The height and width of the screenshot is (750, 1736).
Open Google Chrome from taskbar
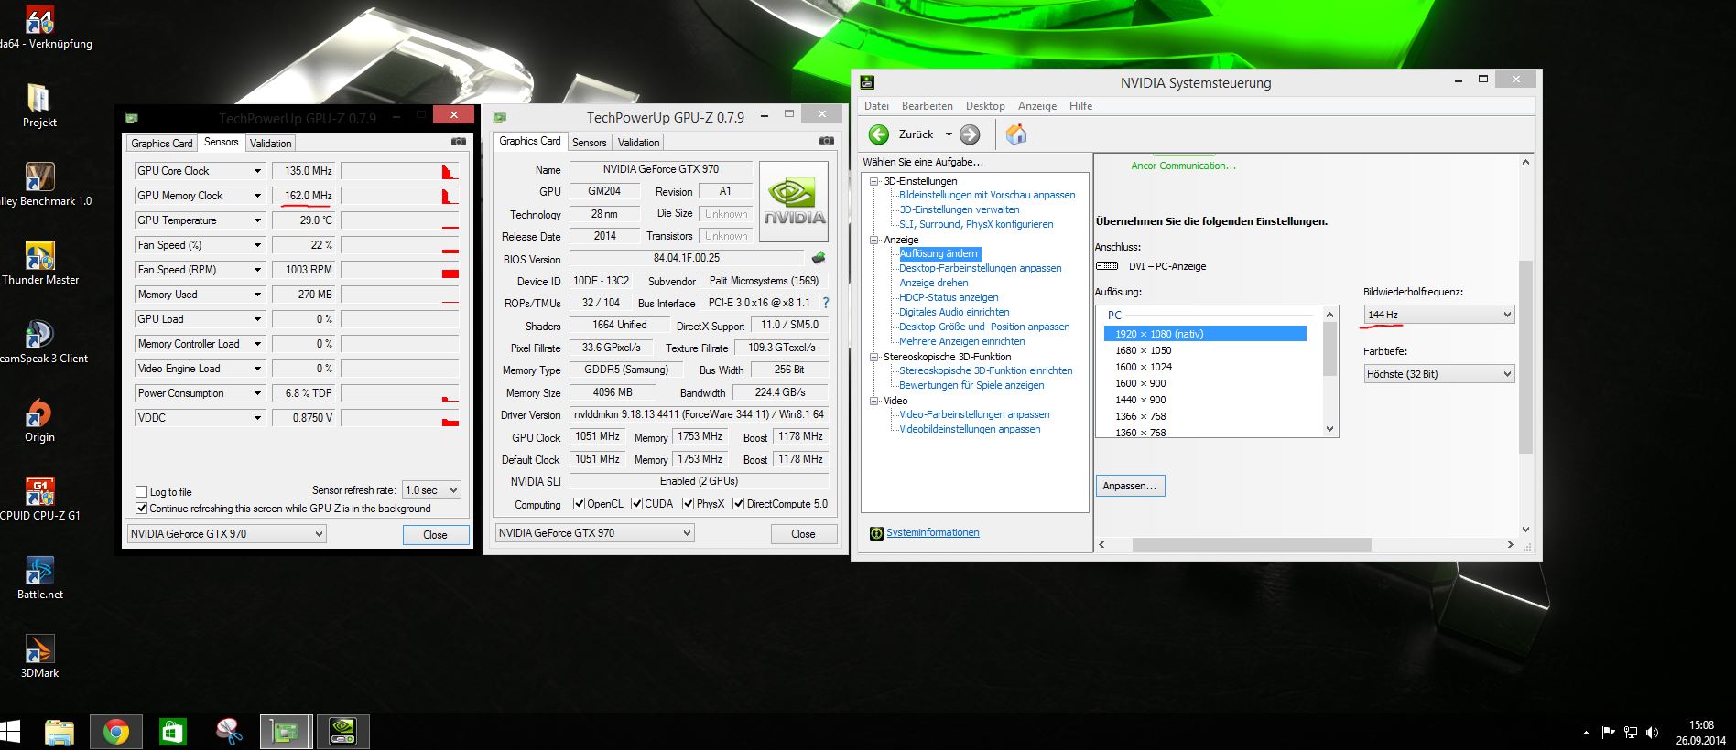click(115, 733)
